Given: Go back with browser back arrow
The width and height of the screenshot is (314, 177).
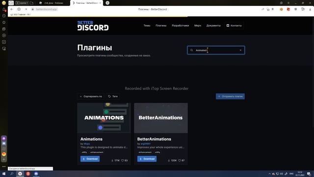Looking at the screenshot, I should click(12, 9).
